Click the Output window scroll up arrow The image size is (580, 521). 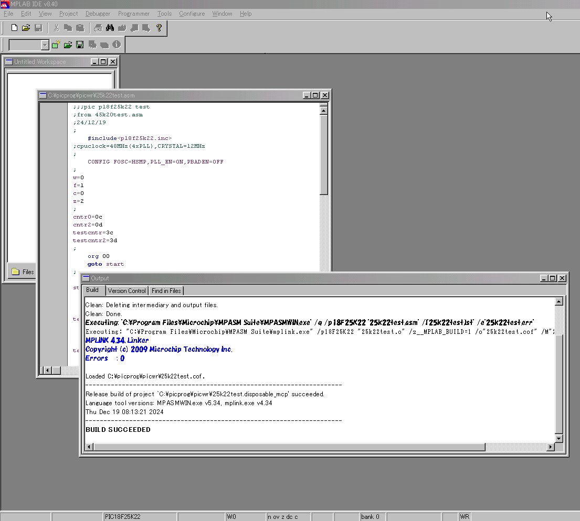tap(559, 301)
